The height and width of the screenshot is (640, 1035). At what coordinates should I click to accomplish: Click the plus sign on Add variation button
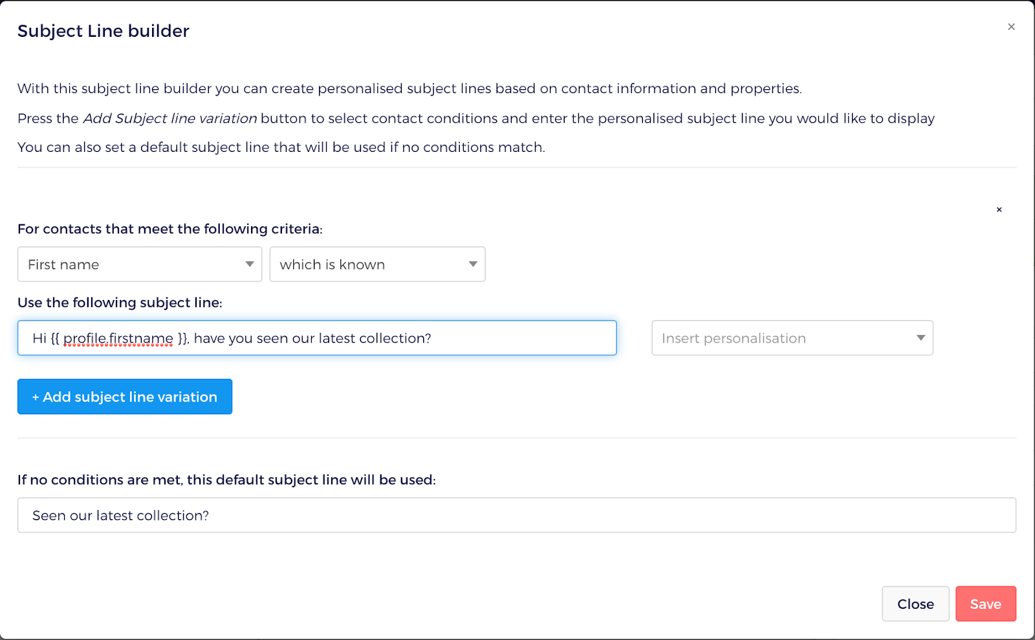pyautogui.click(x=36, y=397)
